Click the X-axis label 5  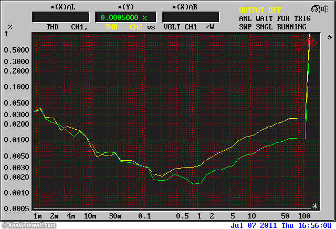click(x=233, y=216)
